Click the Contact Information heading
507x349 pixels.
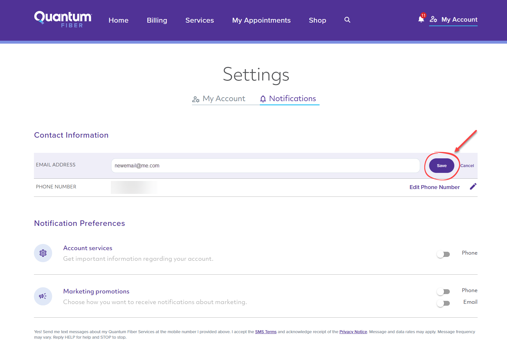[71, 135]
